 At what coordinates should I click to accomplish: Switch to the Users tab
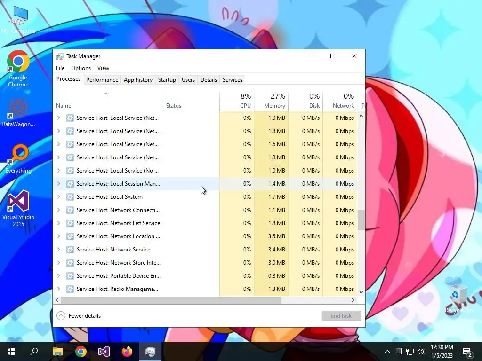188,80
